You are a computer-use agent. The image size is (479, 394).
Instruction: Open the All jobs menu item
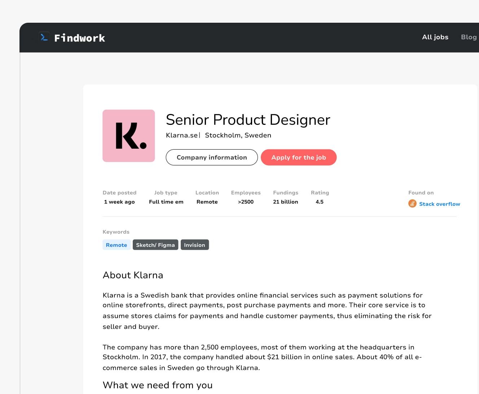[x=435, y=37]
